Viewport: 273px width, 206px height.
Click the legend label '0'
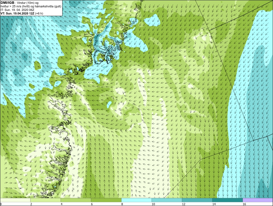pos(1,204)
